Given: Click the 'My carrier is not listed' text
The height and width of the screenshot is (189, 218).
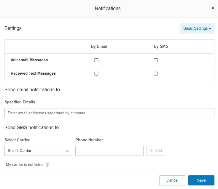Looking at the screenshot, I should pos(25,165).
